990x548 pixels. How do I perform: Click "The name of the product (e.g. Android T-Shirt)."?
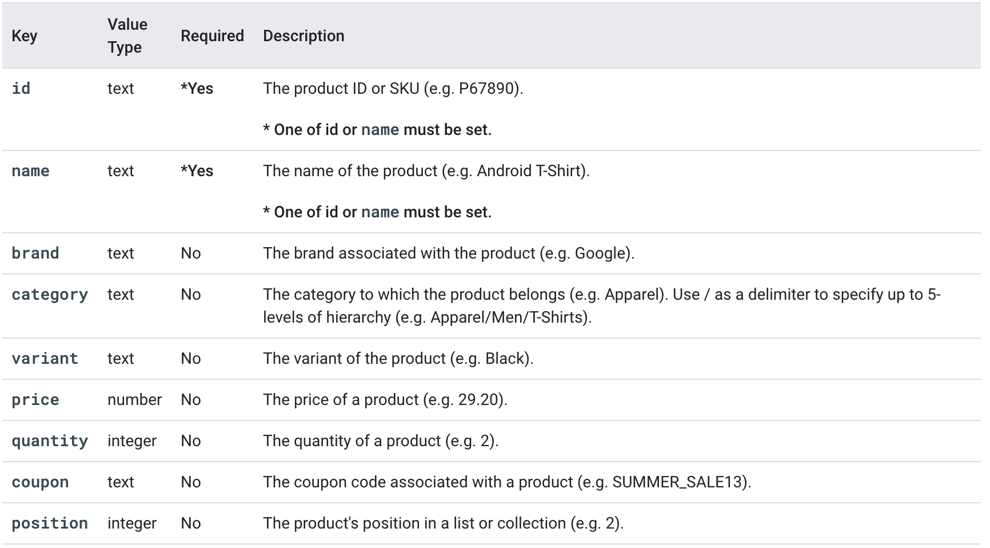[426, 171]
